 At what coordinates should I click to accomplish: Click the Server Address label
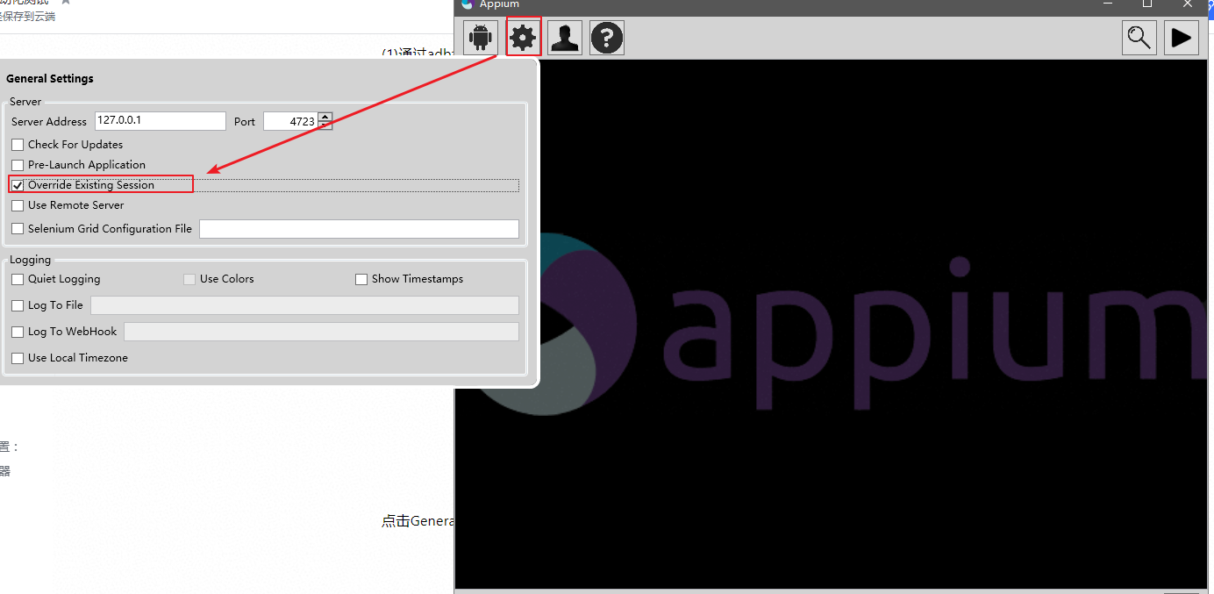pyautogui.click(x=49, y=122)
